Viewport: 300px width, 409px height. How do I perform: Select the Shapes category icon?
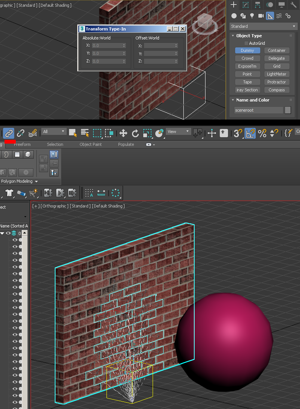pos(243,16)
